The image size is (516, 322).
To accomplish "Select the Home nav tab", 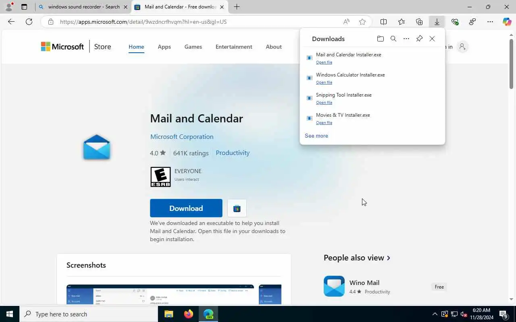I will tap(136, 47).
